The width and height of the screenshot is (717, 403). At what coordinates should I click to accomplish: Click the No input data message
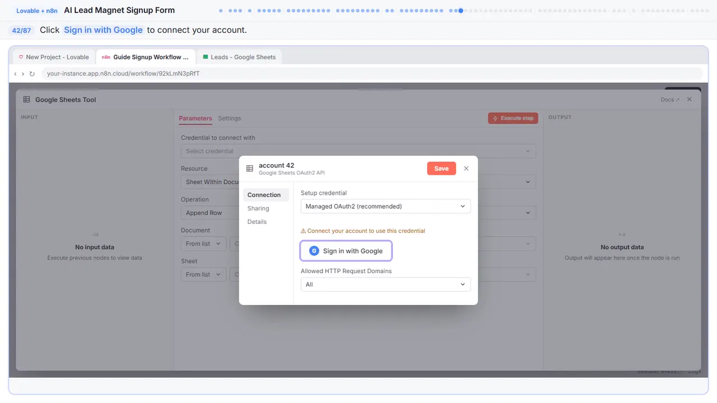pyautogui.click(x=95, y=247)
